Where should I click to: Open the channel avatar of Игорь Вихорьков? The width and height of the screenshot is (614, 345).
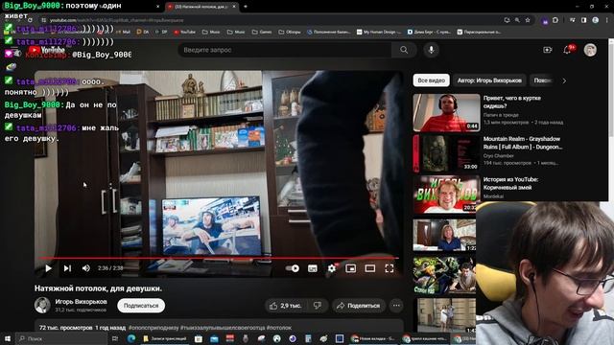click(x=42, y=305)
